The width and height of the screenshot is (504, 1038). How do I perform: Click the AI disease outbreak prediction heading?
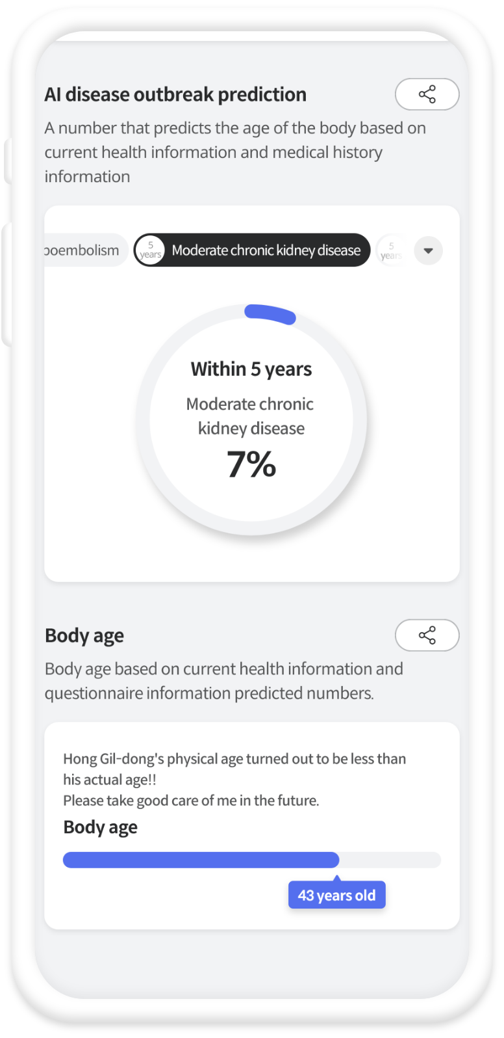[x=175, y=95]
